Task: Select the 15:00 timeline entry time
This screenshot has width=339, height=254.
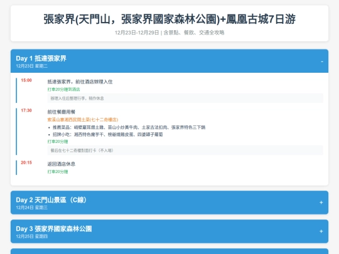Action: tap(26, 80)
